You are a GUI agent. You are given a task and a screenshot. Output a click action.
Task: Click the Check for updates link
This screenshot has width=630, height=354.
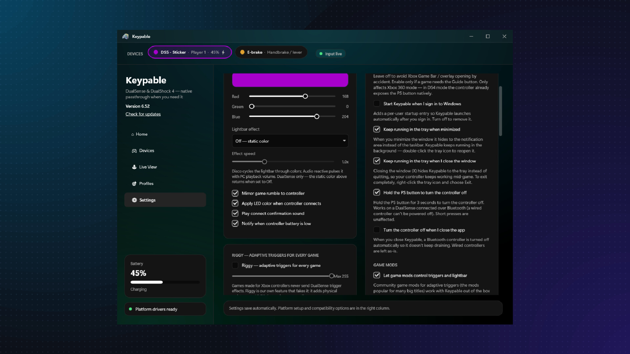pyautogui.click(x=143, y=114)
